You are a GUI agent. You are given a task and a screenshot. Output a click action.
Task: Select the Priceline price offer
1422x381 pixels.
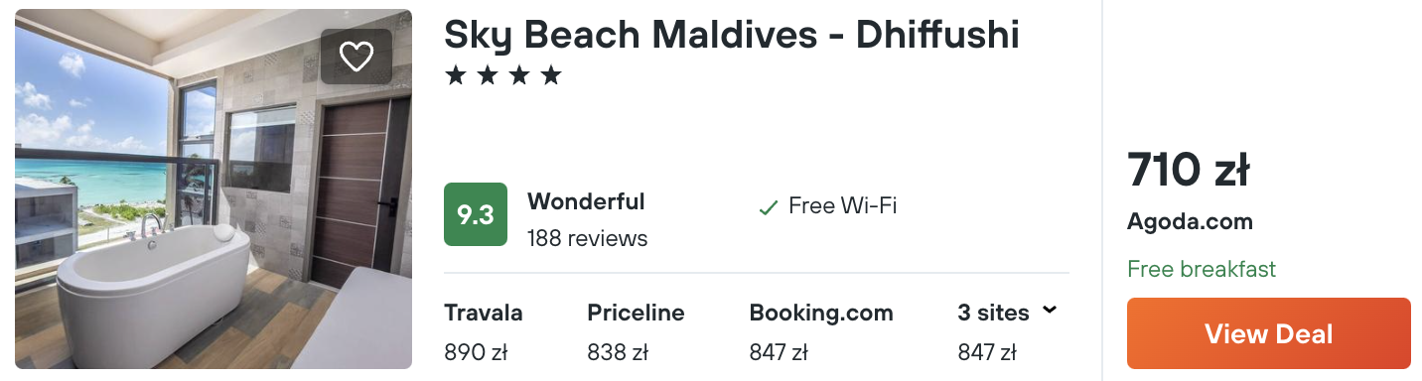636,331
